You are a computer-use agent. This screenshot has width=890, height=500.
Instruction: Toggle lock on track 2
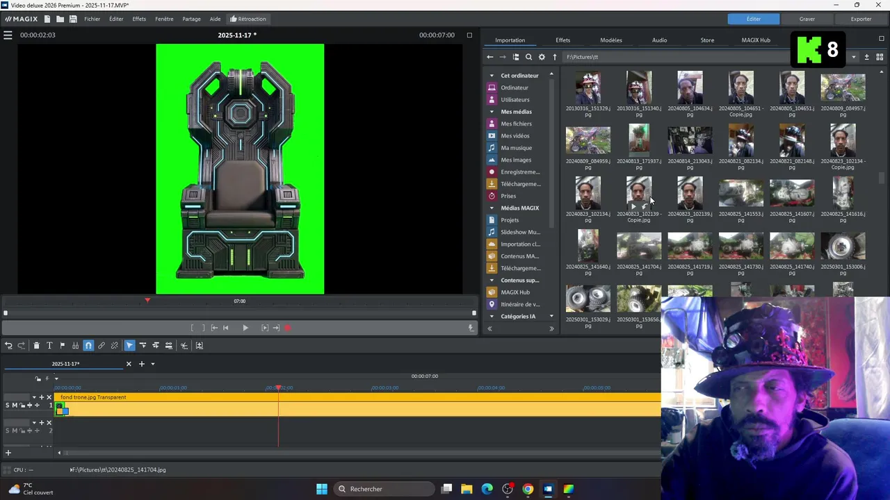coord(21,431)
